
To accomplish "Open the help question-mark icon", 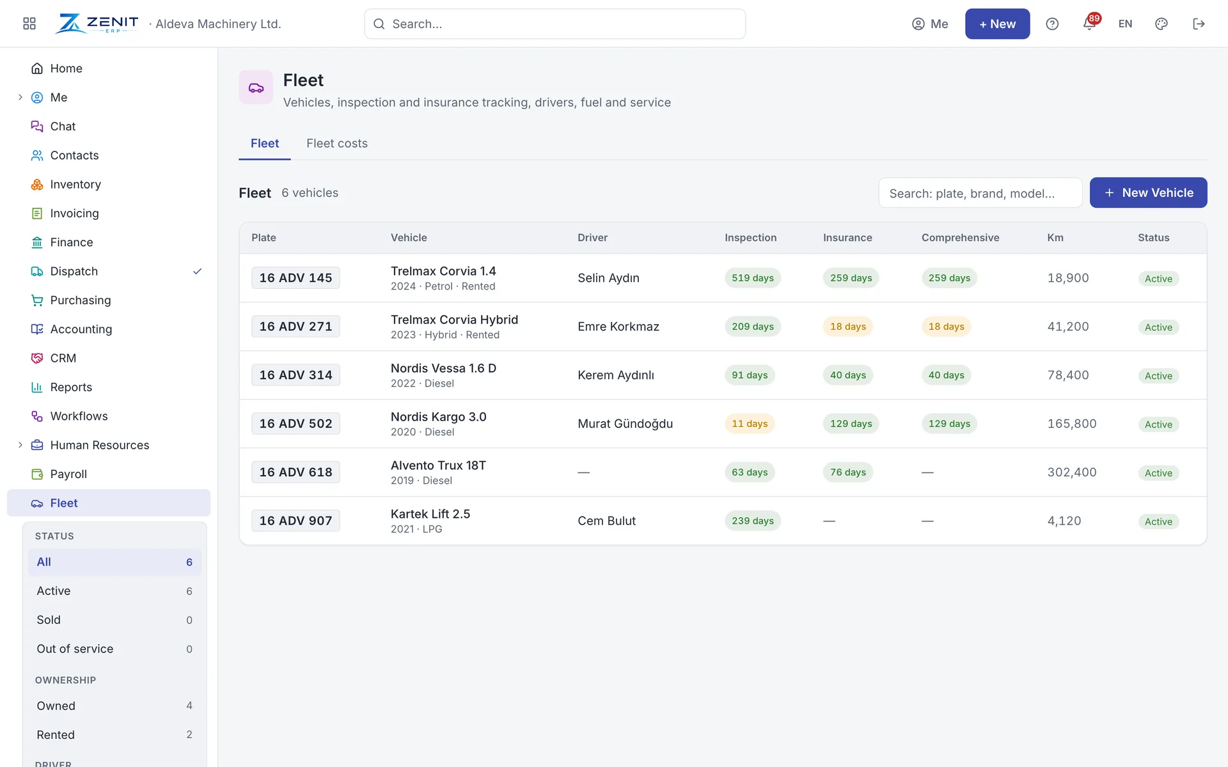I will click(x=1052, y=24).
